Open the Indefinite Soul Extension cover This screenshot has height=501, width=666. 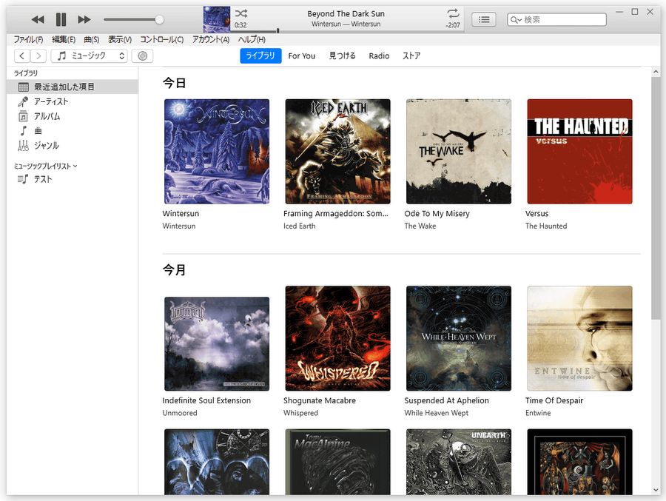217,344
